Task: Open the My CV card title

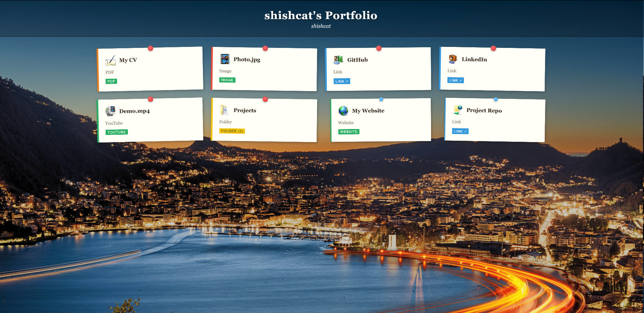Action: (x=128, y=60)
